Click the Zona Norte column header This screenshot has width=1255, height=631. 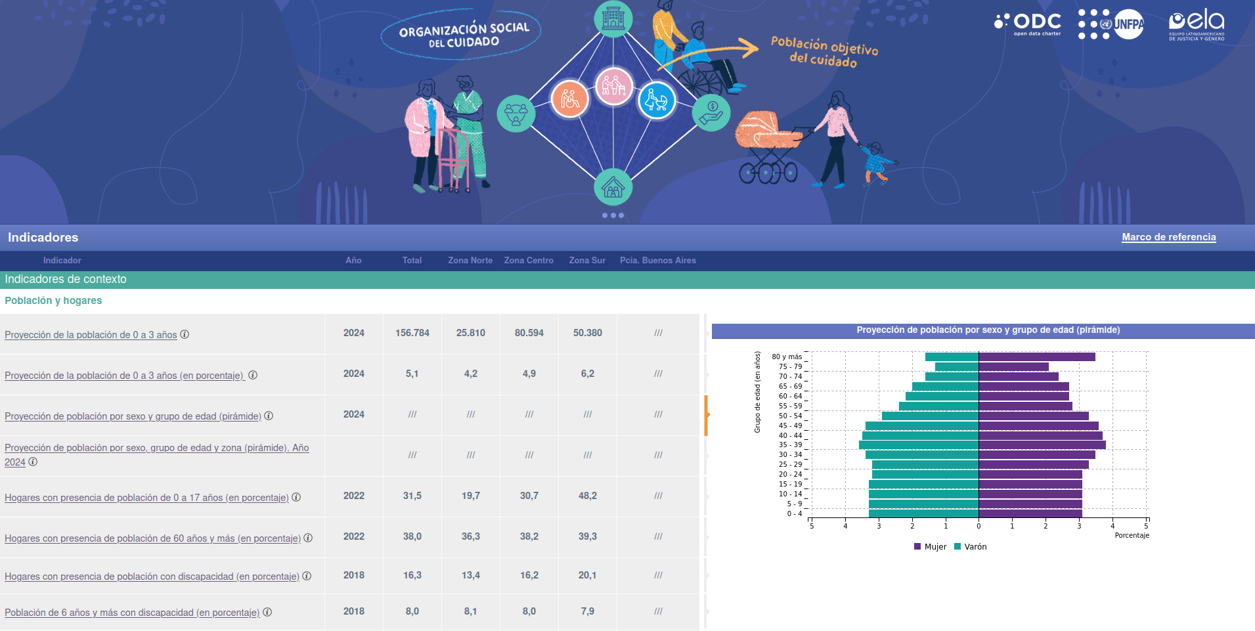[470, 261]
